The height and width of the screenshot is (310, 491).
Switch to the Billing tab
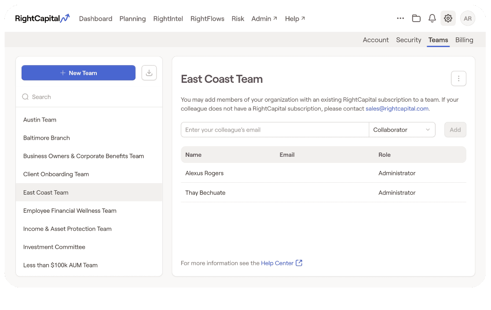pos(464,40)
